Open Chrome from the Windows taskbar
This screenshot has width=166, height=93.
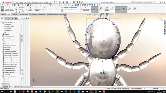(11, 91)
